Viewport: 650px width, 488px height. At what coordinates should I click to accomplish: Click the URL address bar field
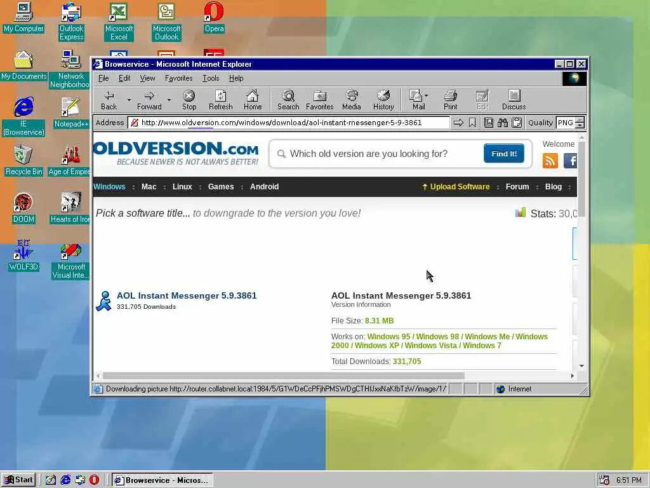[x=289, y=123]
